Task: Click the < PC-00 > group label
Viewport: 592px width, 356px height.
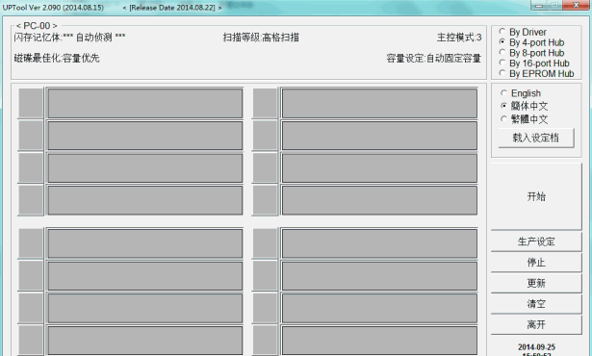Action: point(37,26)
